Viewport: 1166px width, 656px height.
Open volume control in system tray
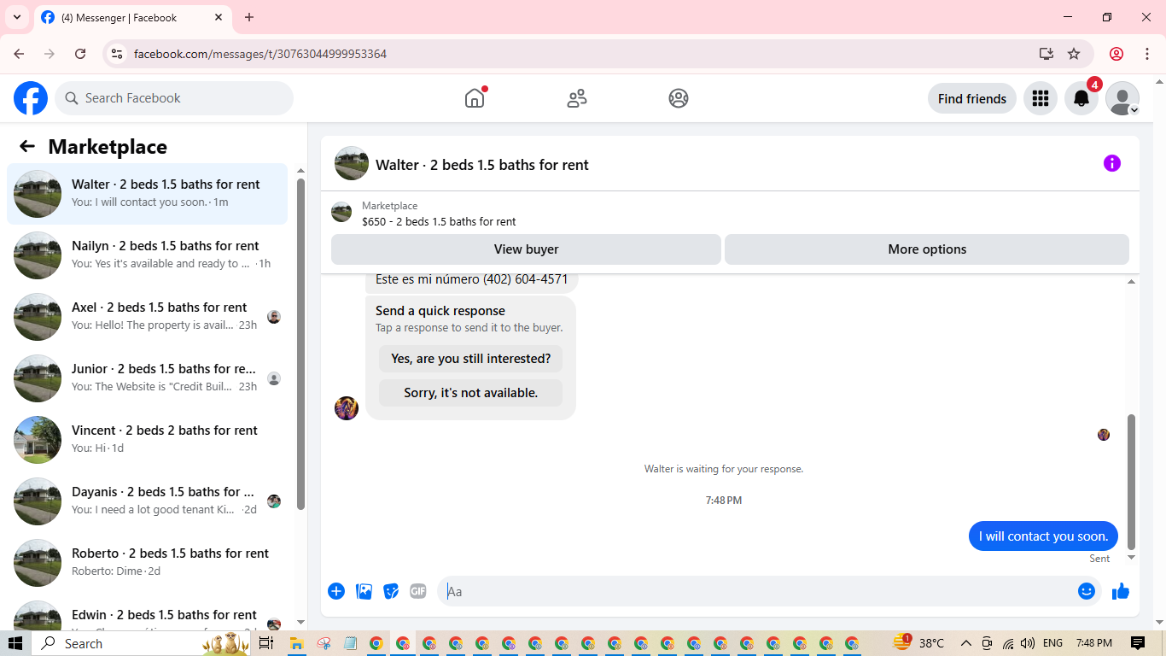pyautogui.click(x=1028, y=643)
